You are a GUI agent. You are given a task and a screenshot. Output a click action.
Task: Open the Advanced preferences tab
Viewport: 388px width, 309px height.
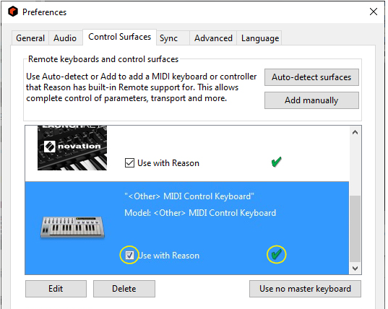[213, 38]
